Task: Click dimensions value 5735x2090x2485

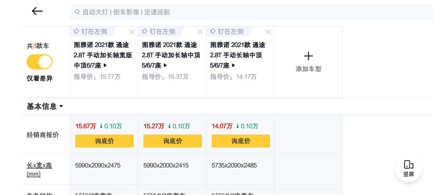Action: [x=234, y=165]
